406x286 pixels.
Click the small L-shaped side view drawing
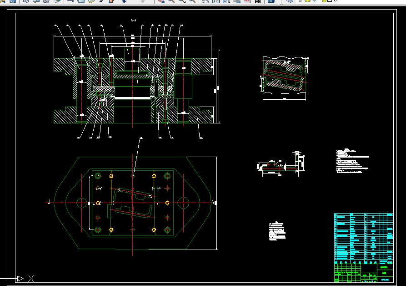[281, 164]
